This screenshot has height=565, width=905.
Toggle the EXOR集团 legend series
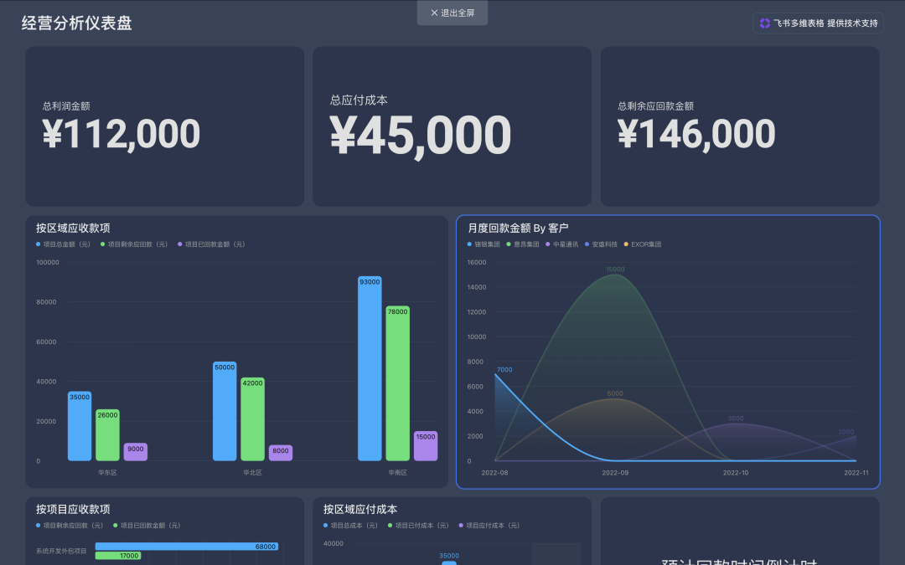[x=643, y=244]
